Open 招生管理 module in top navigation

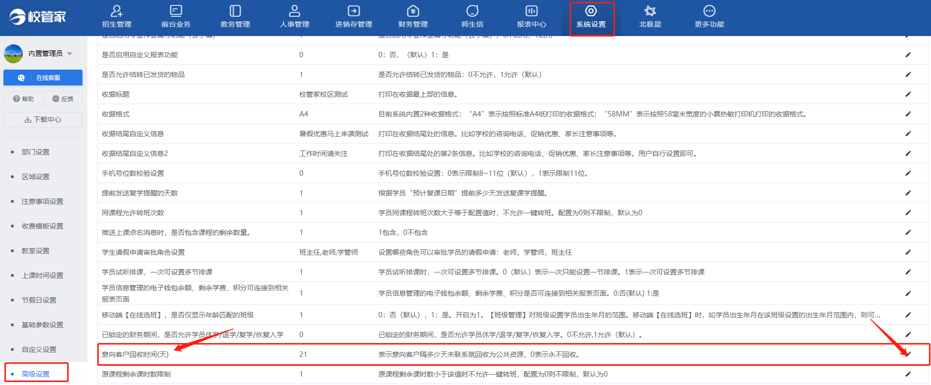pyautogui.click(x=117, y=17)
